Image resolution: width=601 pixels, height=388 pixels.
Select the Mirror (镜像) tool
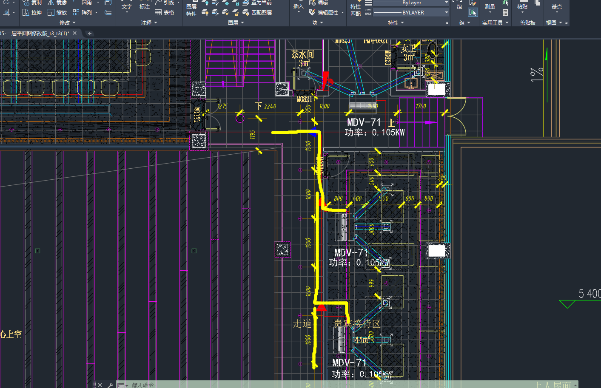pyautogui.click(x=57, y=3)
